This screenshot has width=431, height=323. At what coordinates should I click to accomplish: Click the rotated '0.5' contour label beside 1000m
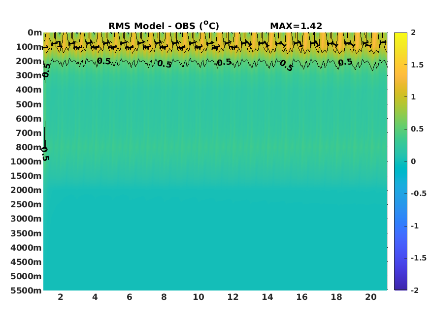[45, 154]
